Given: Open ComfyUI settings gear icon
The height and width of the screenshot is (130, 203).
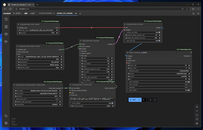Looking at the screenshot, I should (6, 123).
